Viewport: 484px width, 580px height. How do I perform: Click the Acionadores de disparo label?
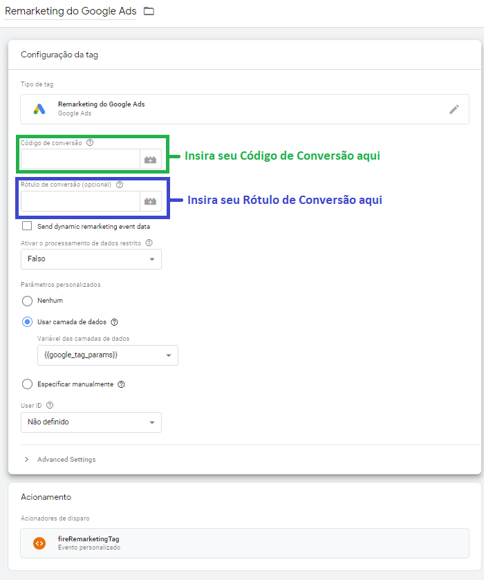click(55, 518)
